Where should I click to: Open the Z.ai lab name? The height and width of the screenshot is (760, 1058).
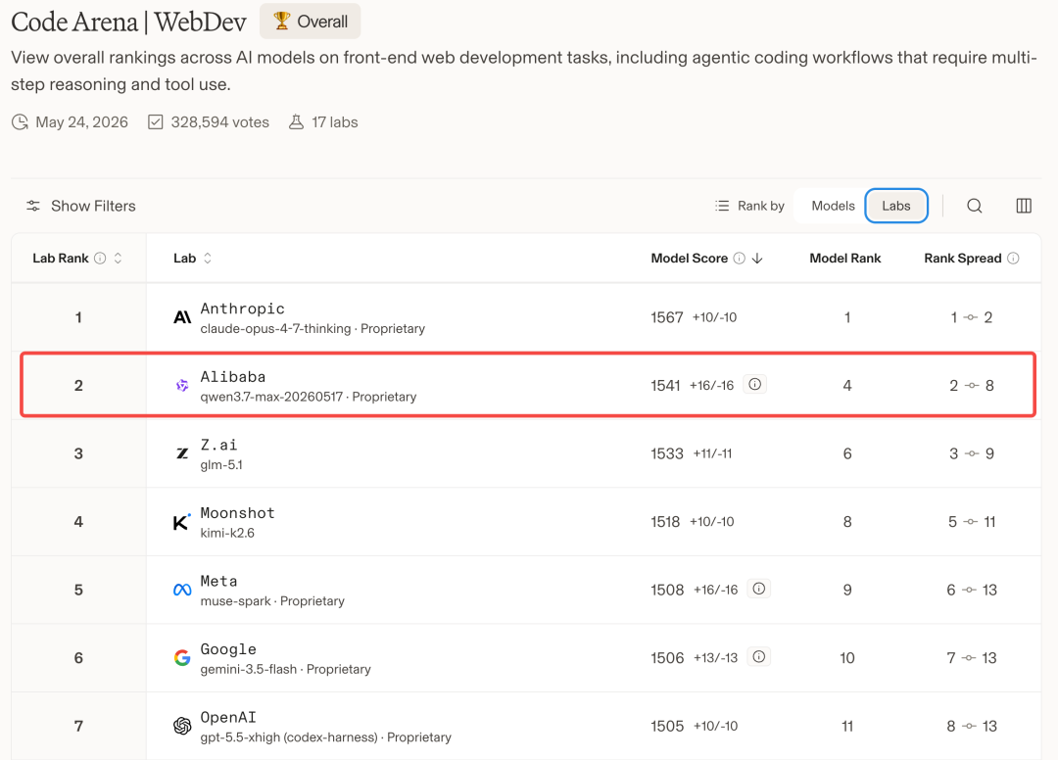coord(218,445)
